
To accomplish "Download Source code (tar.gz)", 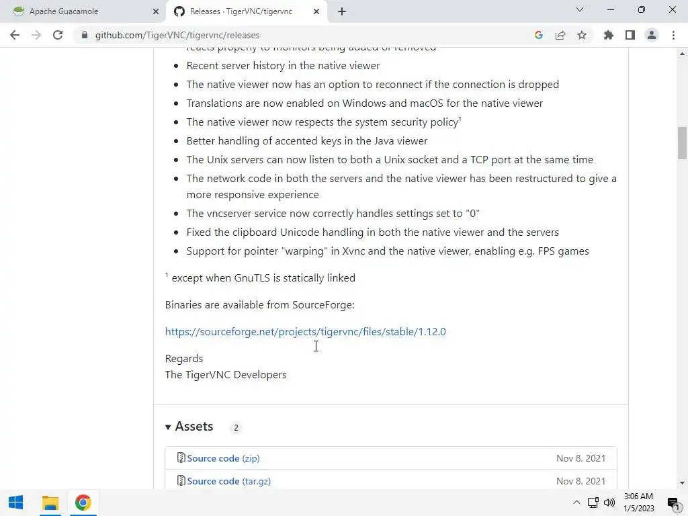I will click(228, 481).
